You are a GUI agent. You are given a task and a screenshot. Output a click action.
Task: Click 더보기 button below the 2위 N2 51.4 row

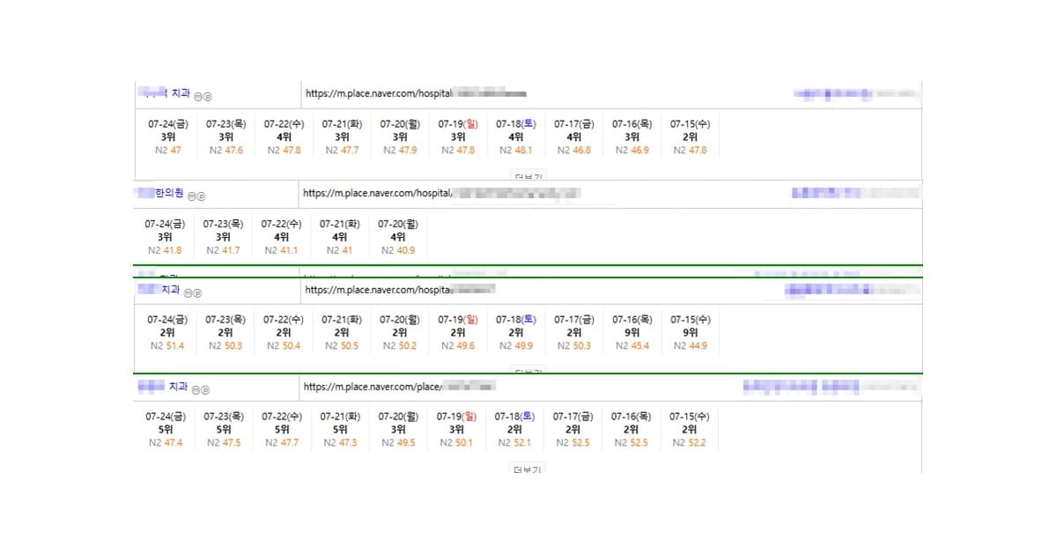pyautogui.click(x=527, y=371)
